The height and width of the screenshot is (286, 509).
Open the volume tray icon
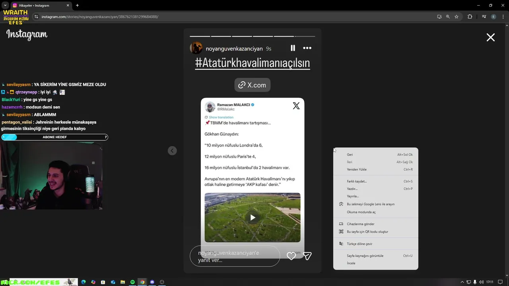[481, 282]
